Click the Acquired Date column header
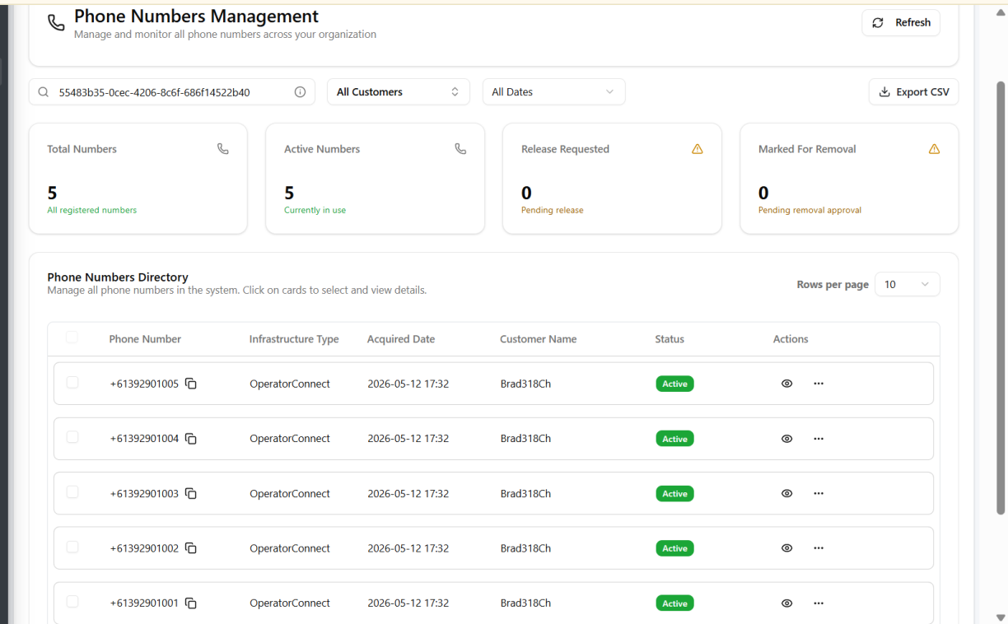 pos(401,339)
